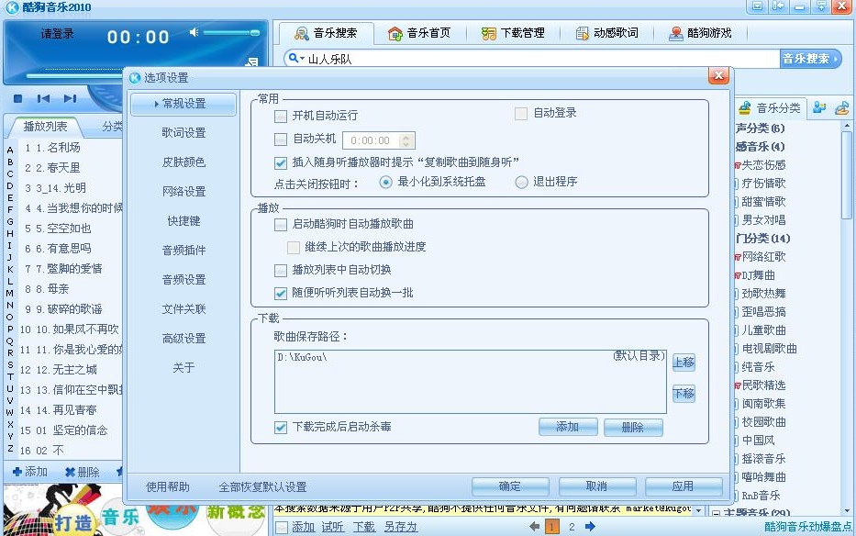Open 快捷键 settings page
The height and width of the screenshot is (536, 856).
tap(184, 221)
